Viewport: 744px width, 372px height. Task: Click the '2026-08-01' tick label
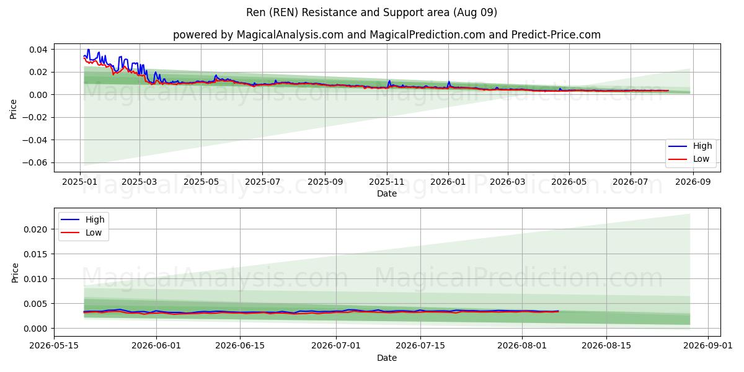523,346
